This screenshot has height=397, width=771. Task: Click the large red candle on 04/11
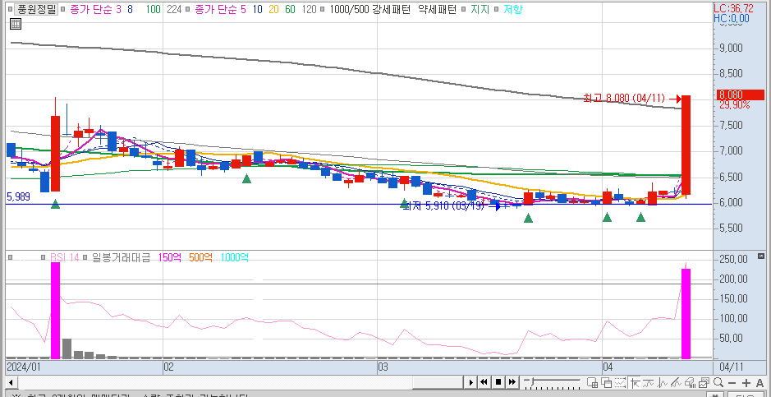tap(686, 145)
